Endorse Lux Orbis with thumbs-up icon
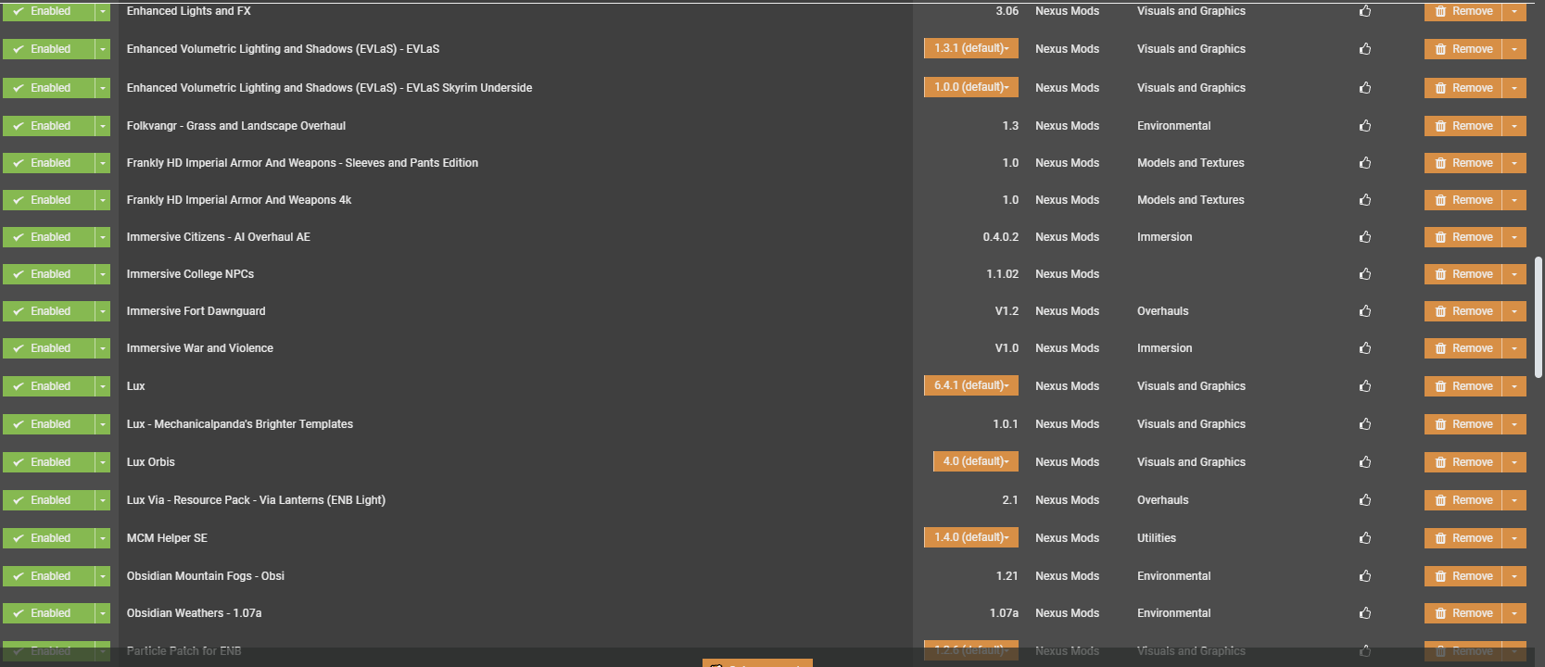 coord(1365,462)
